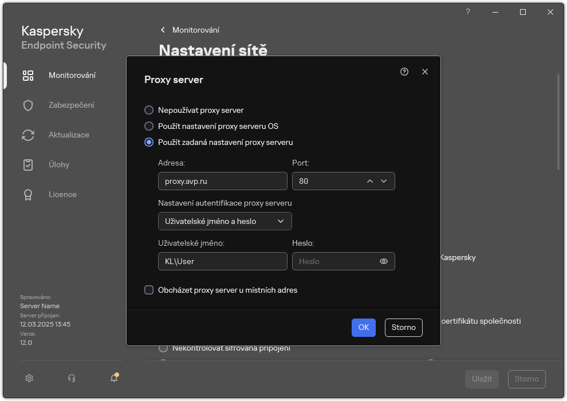Open the Licence key icon
567x401 pixels.
point(28,194)
